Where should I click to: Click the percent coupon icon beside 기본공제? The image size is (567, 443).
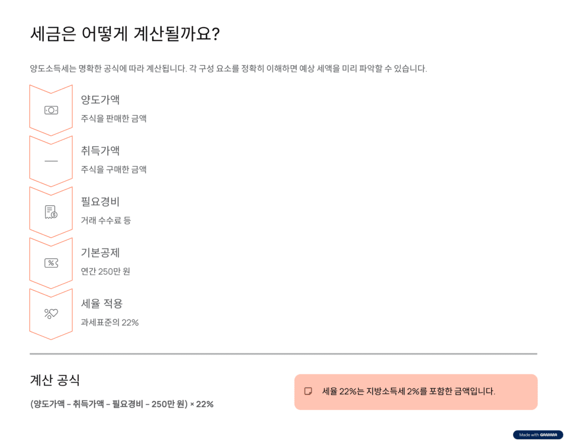(x=51, y=263)
